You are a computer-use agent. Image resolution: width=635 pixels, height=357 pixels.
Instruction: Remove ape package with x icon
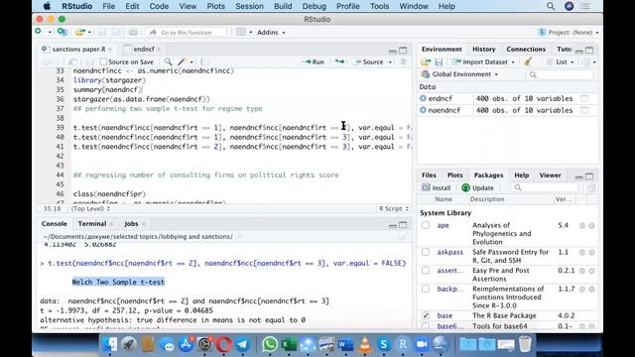click(591, 225)
